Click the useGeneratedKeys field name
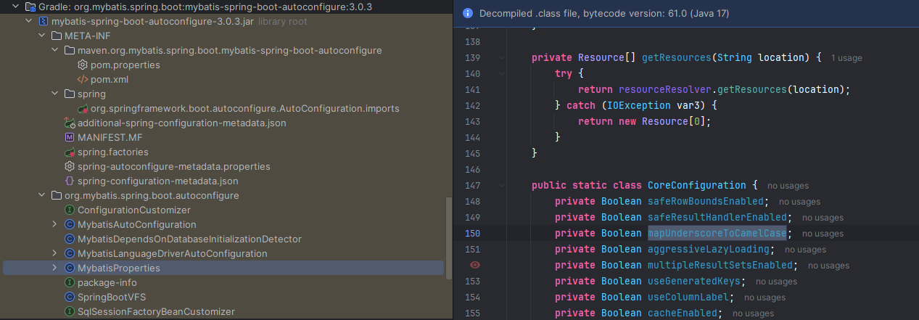 click(x=694, y=281)
